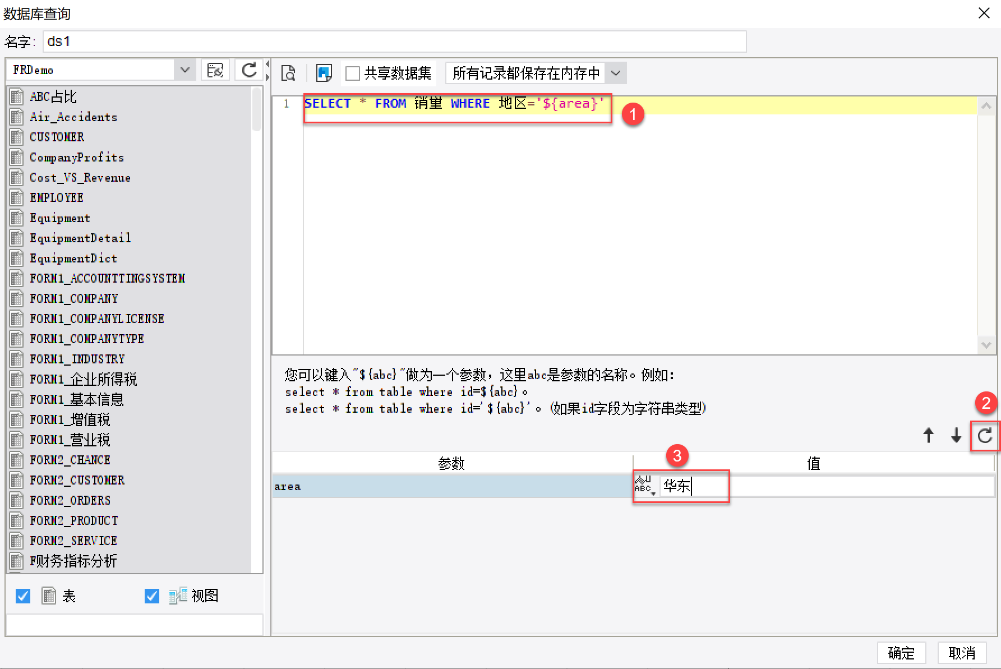Select the FORM1_COMPANYTYPE table

[87, 339]
